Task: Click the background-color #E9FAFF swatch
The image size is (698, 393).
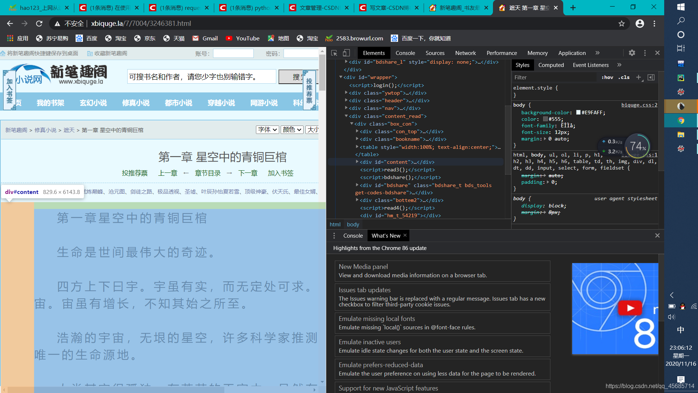Action: pyautogui.click(x=578, y=113)
